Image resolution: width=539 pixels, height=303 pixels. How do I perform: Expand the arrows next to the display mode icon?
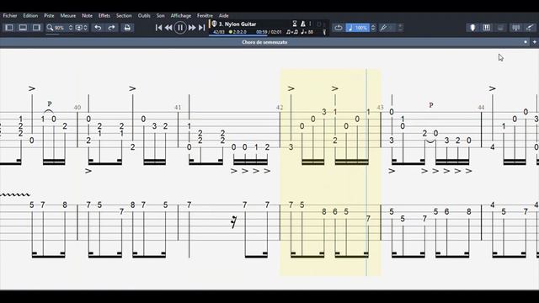tap(85, 28)
